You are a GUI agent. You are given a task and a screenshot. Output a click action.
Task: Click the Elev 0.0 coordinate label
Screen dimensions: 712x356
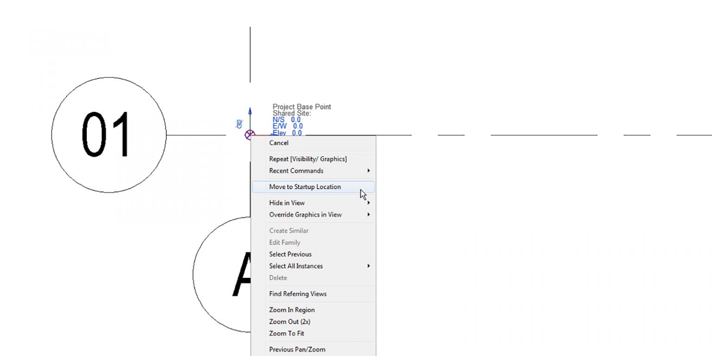point(287,133)
